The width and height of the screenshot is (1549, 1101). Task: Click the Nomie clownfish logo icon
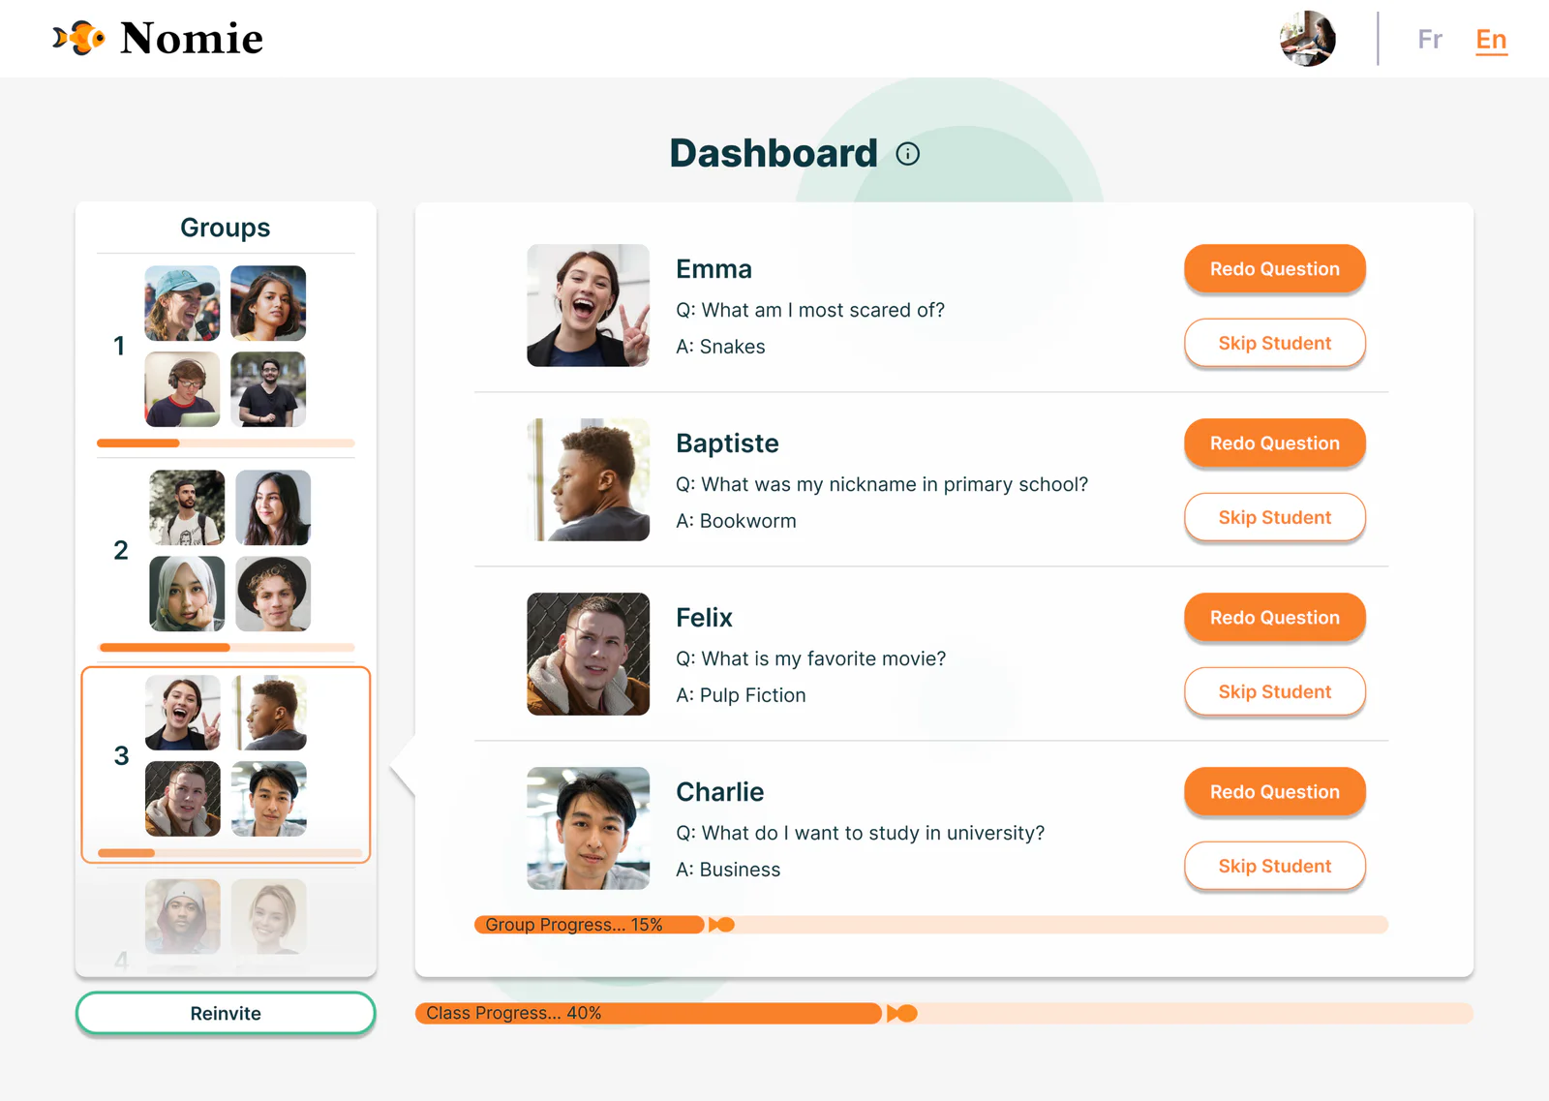coord(78,38)
